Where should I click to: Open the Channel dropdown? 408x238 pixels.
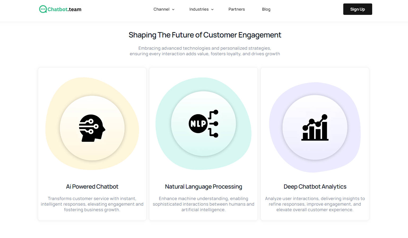164,9
